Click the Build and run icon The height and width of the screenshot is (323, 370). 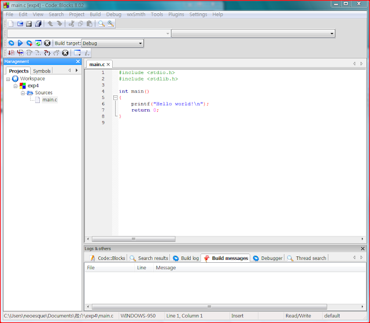pyautogui.click(x=29, y=43)
